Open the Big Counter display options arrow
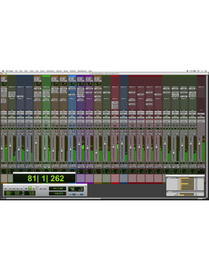Viewport: 209px width, 270px height. pyautogui.click(x=74, y=178)
